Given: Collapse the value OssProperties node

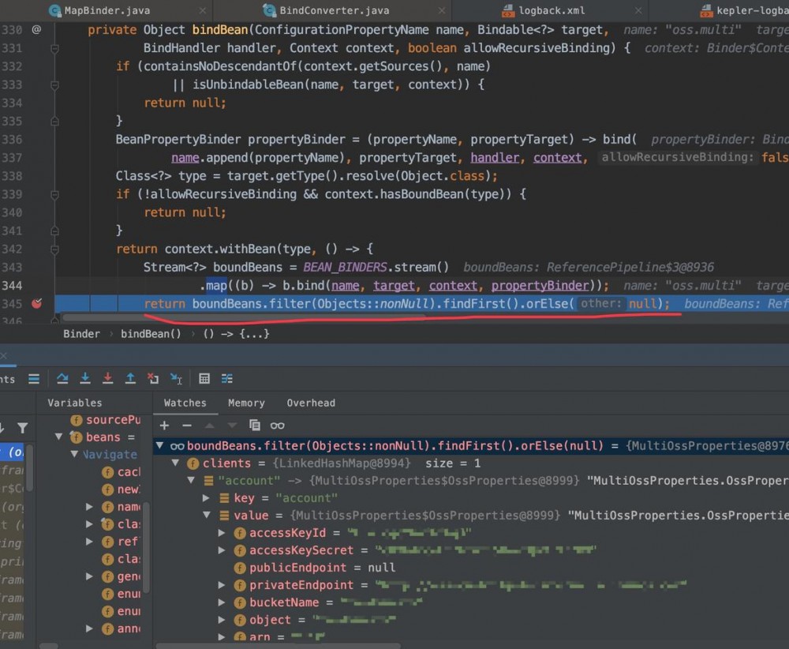Looking at the screenshot, I should pyautogui.click(x=206, y=515).
